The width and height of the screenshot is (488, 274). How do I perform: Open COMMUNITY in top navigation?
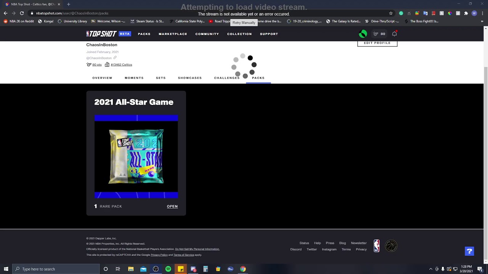(207, 34)
